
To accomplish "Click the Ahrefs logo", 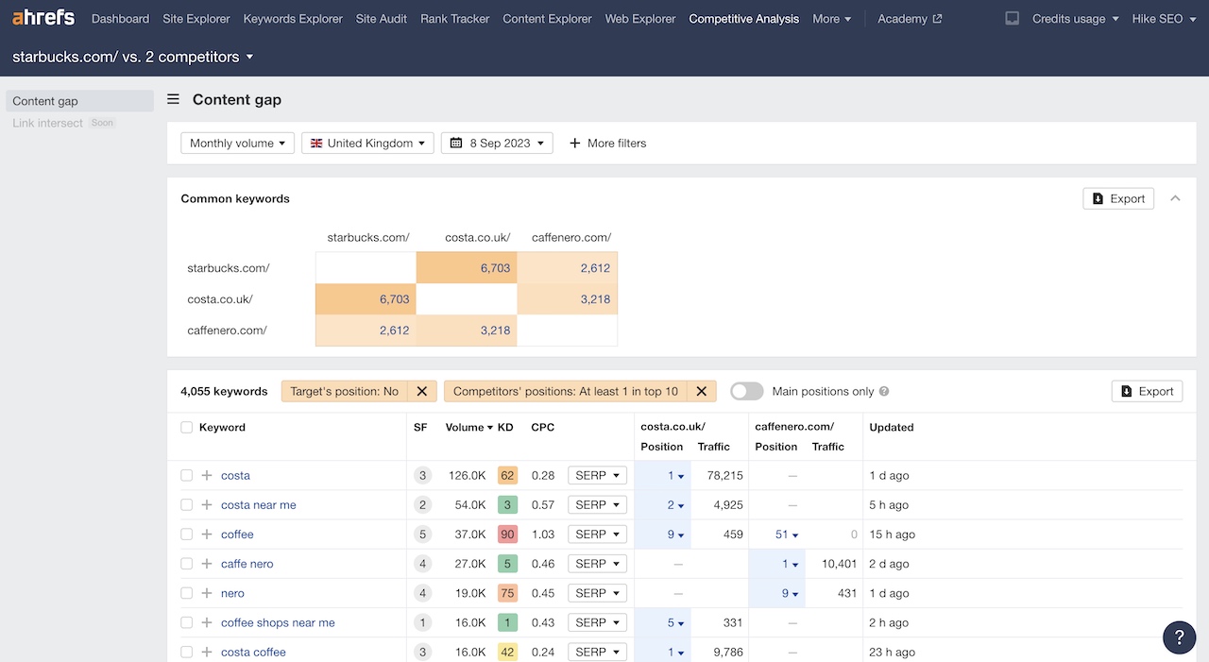I will point(43,18).
